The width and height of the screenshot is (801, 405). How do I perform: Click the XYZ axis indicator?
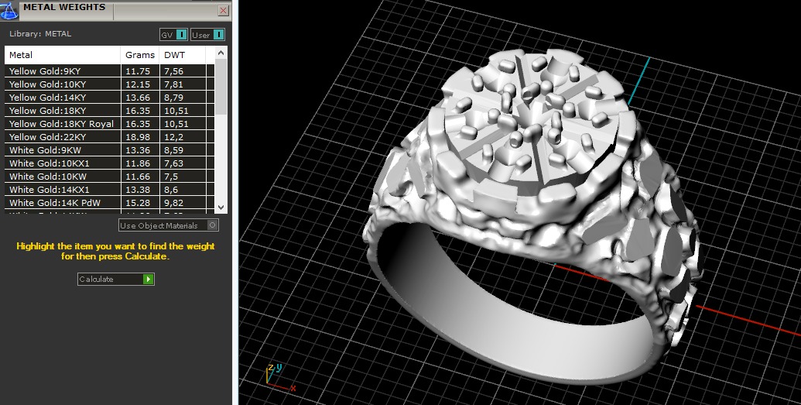(279, 379)
